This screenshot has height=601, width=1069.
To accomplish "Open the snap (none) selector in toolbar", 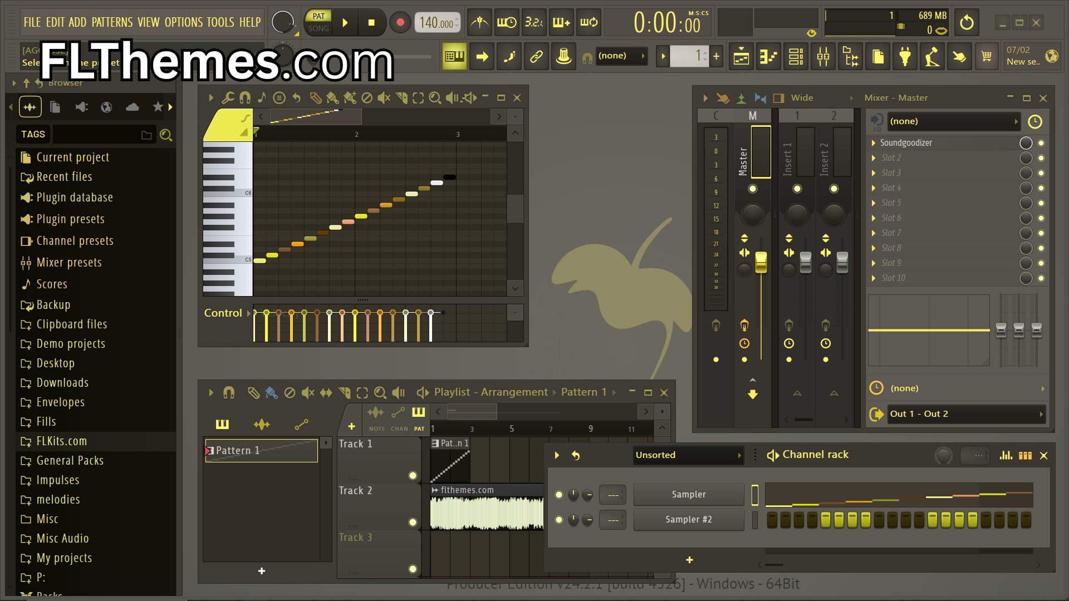I will tap(621, 56).
